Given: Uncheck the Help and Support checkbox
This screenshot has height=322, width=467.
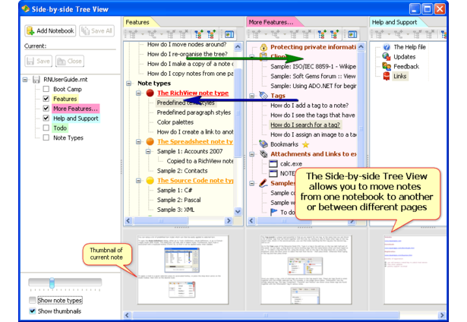Looking at the screenshot, I should coord(46,118).
